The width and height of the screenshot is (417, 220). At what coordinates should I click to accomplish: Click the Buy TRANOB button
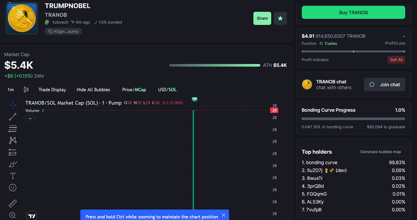tap(353, 13)
